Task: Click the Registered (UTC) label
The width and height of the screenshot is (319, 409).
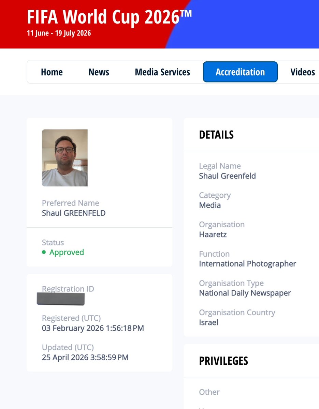Action: [71, 318]
